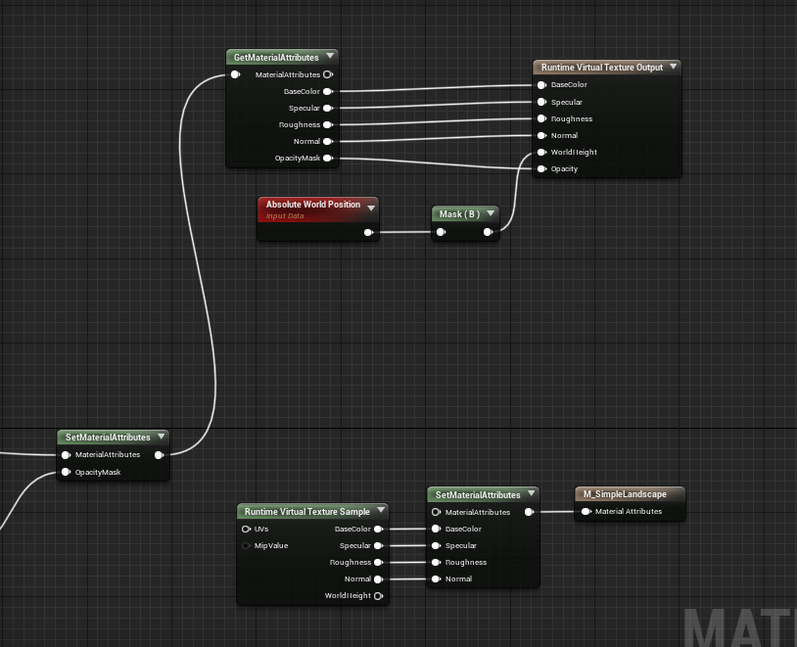Click Roughness input pin on lower SetMaterialAttributes node

(x=436, y=562)
